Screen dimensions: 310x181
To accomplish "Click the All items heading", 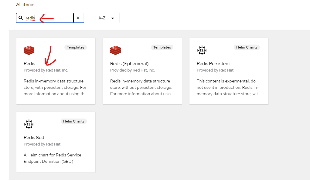I will pyautogui.click(x=25, y=5).
